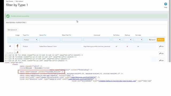
Task: Click the Markup column header
Action: coord(127,35)
